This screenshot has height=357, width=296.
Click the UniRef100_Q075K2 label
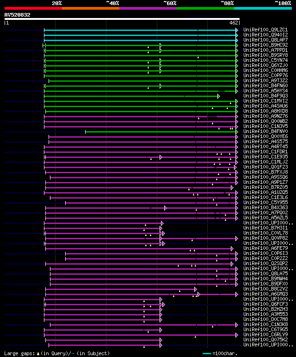(265, 340)
